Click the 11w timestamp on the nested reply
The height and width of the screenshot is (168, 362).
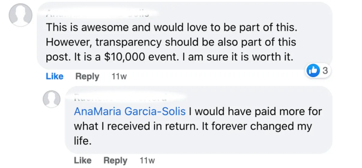[x=147, y=160]
